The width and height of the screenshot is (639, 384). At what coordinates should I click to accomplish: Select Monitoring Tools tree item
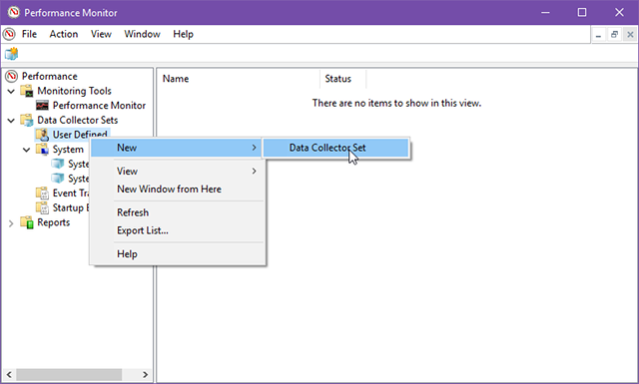pos(74,91)
